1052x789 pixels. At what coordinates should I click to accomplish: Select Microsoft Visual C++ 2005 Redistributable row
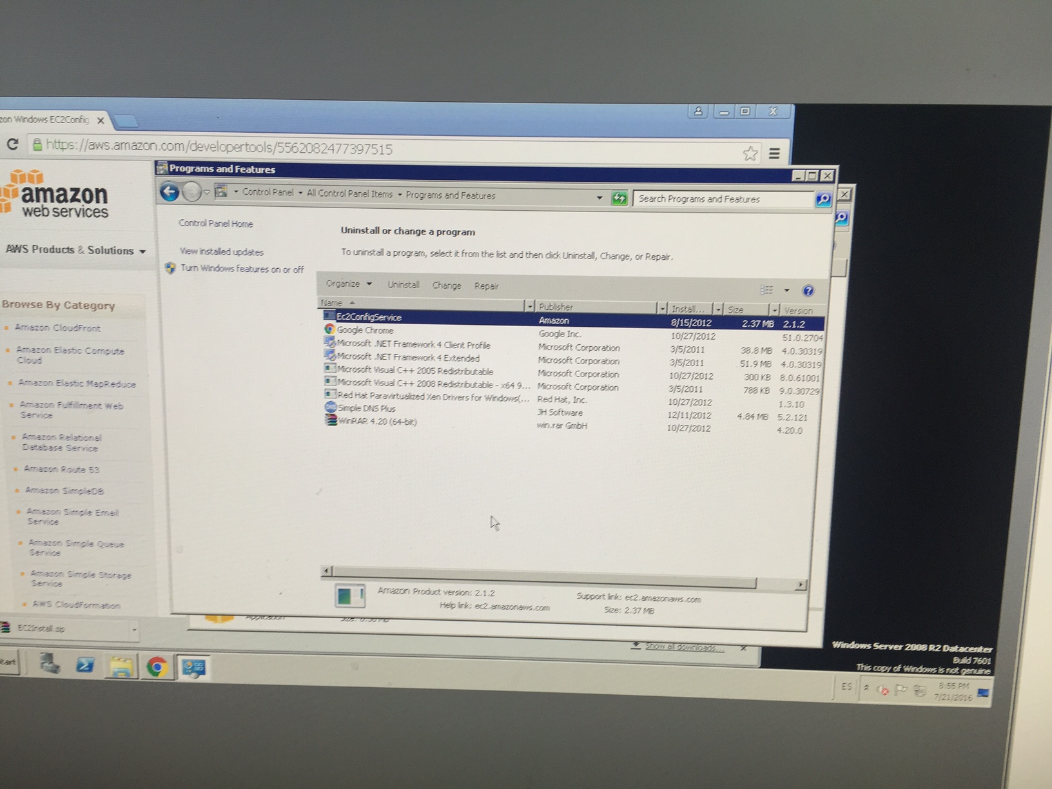572,373
